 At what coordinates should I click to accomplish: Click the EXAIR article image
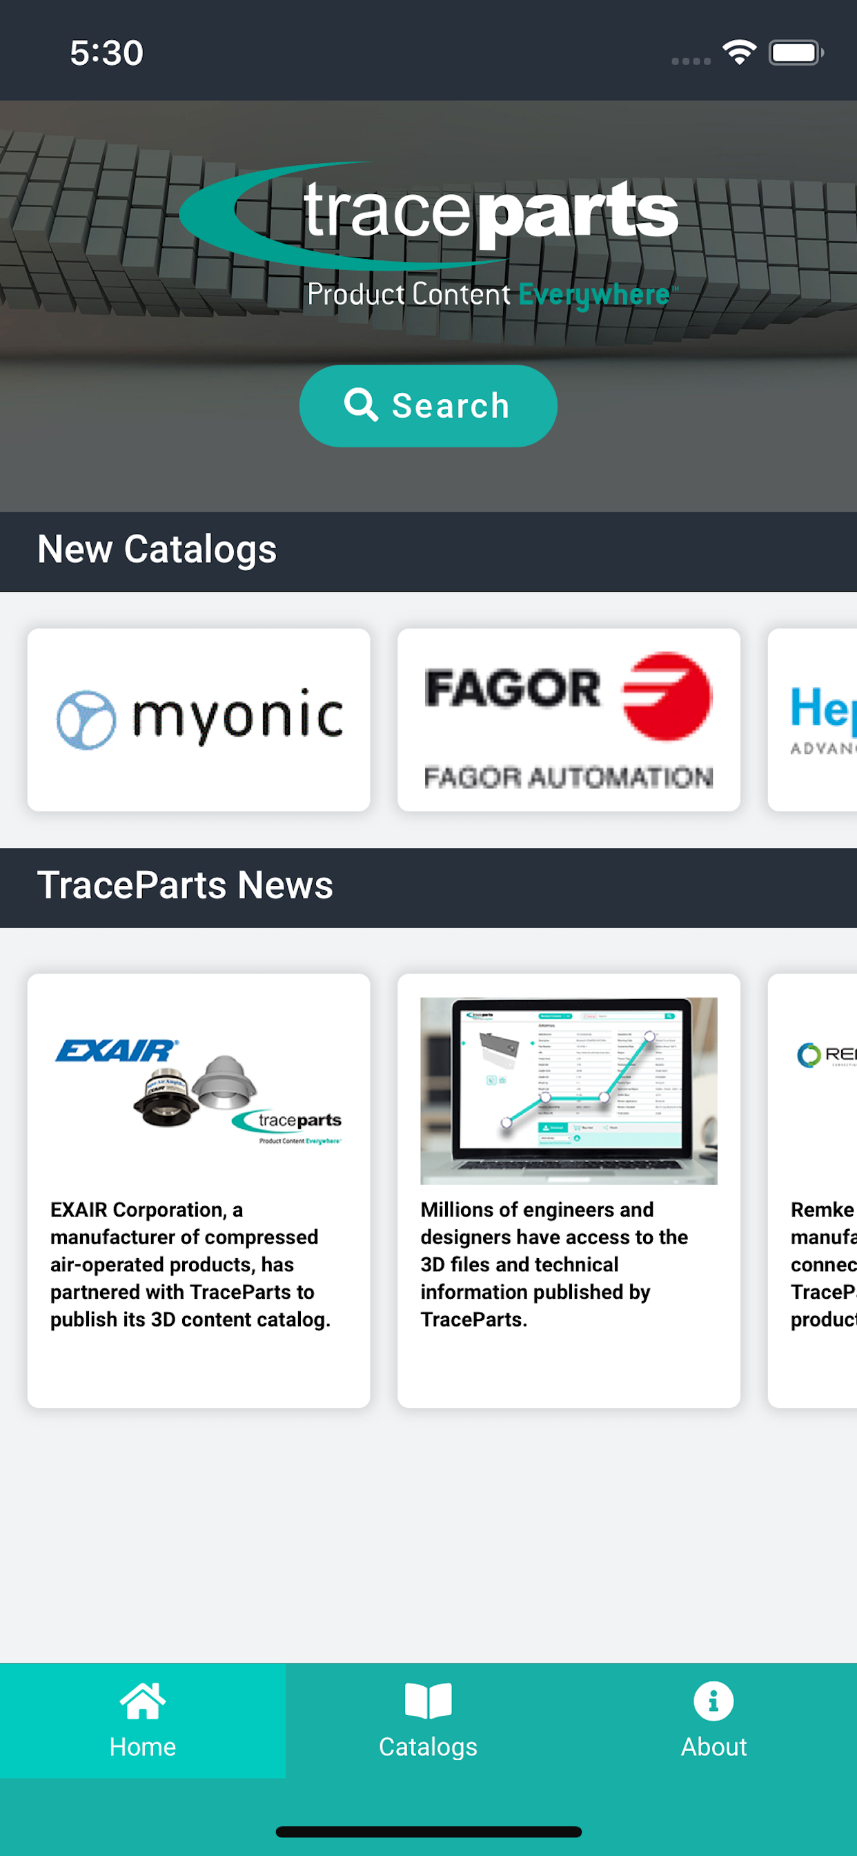pyautogui.click(x=199, y=1091)
